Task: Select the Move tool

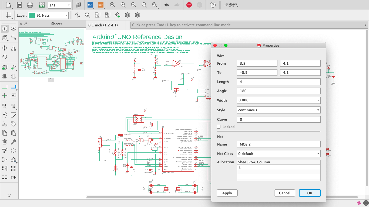Action: pos(5,48)
